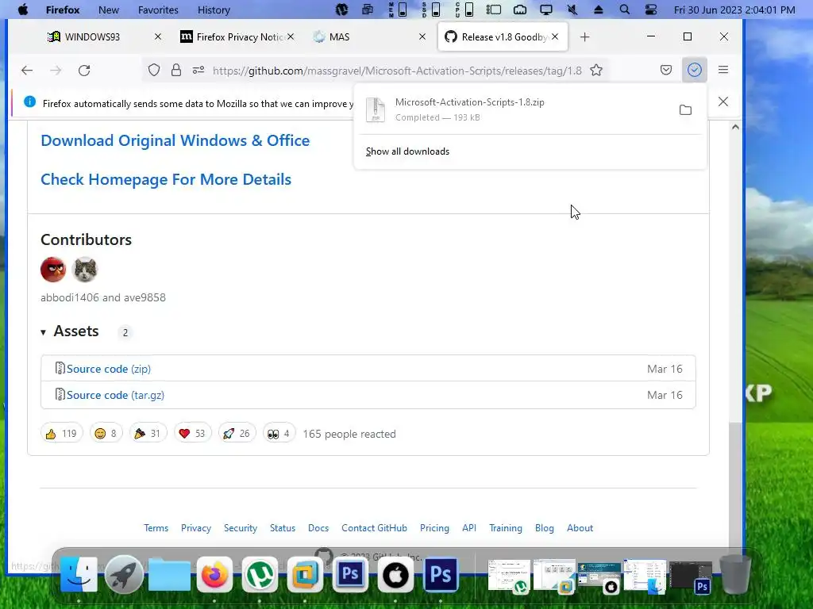React with the eyes emoji (4)
Screen dimensions: 813x609
point(279,434)
